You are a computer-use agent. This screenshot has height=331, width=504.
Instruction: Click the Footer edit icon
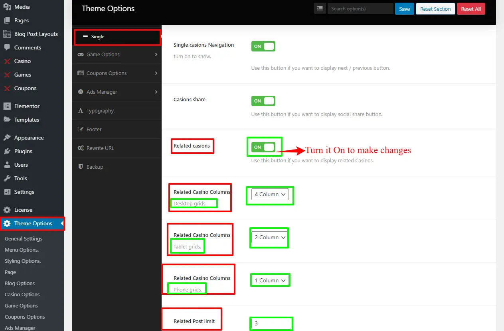(80, 129)
